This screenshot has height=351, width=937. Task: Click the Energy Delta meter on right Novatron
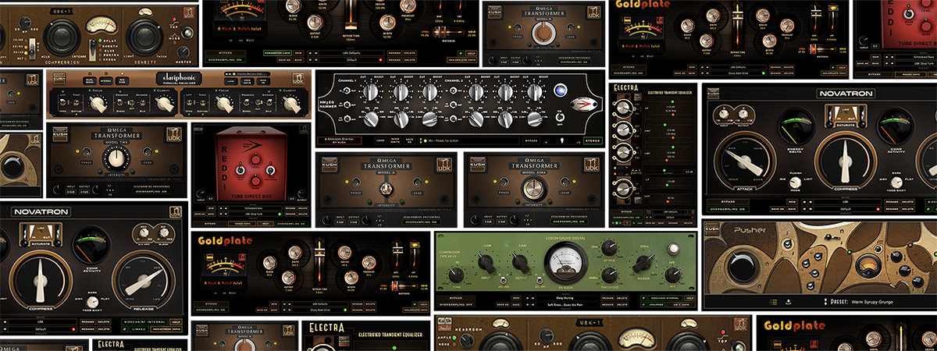click(x=795, y=126)
